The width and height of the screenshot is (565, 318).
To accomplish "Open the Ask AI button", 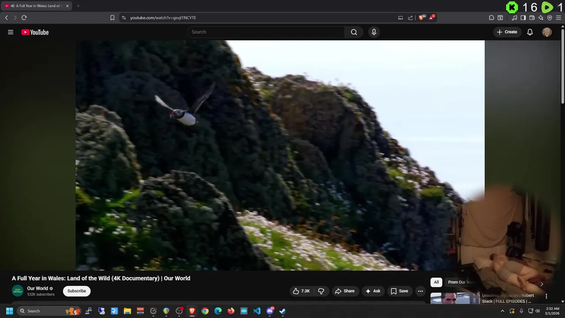I will tap(373, 291).
